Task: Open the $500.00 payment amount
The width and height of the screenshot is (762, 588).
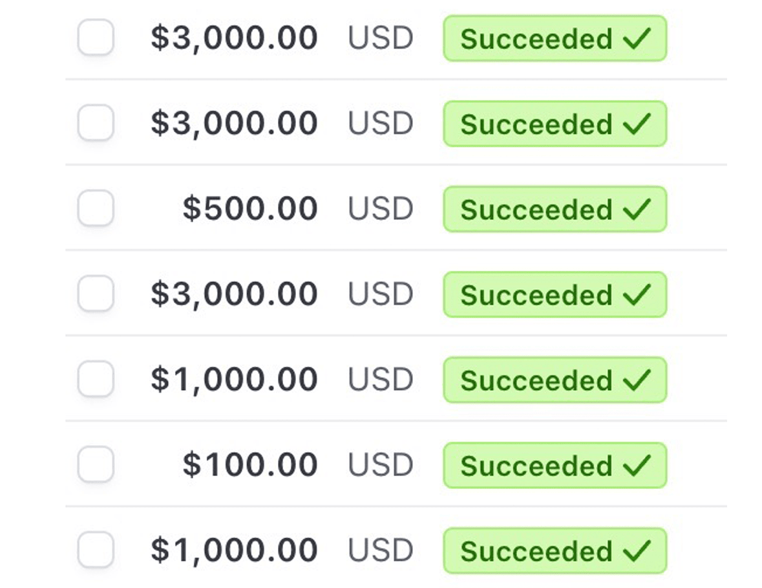Action: (250, 209)
